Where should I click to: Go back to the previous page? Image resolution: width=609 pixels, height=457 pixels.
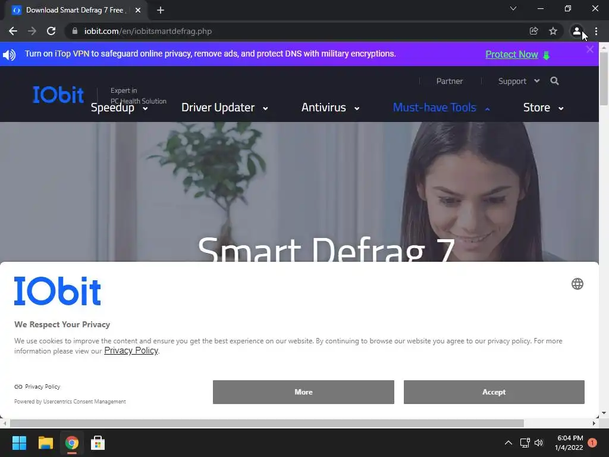click(13, 31)
